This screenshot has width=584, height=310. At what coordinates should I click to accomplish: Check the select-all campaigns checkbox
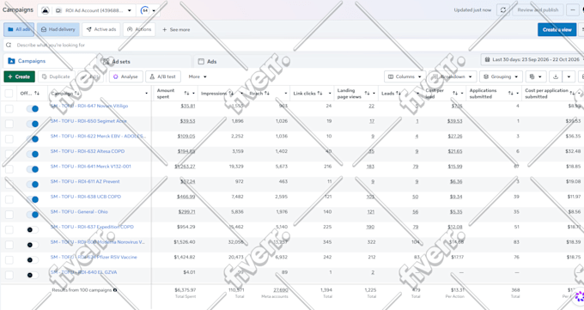[x=9, y=94]
